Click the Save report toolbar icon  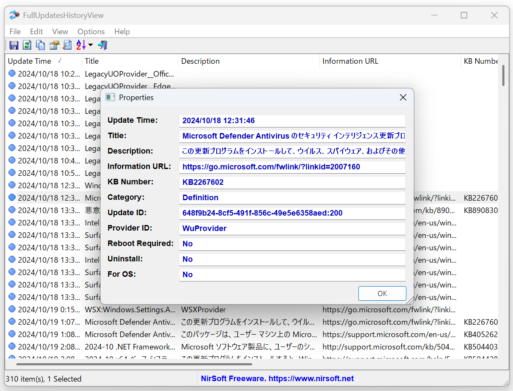[13, 45]
